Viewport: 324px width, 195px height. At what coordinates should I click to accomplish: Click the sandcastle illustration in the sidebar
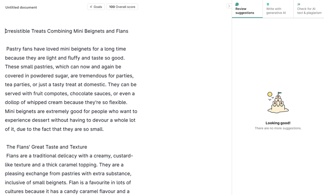click(278, 102)
